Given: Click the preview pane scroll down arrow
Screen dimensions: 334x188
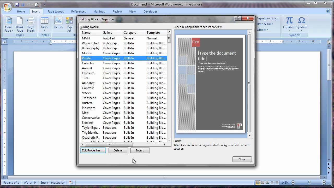Looking at the screenshot, I should pos(249,136).
